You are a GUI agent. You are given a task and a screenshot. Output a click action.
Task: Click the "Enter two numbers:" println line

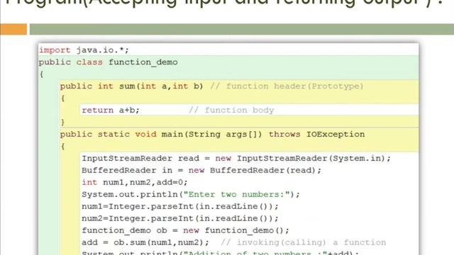click(x=191, y=194)
